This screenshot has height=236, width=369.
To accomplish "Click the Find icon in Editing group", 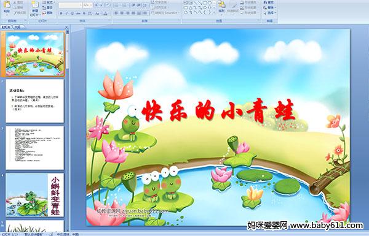I will coord(269,2).
